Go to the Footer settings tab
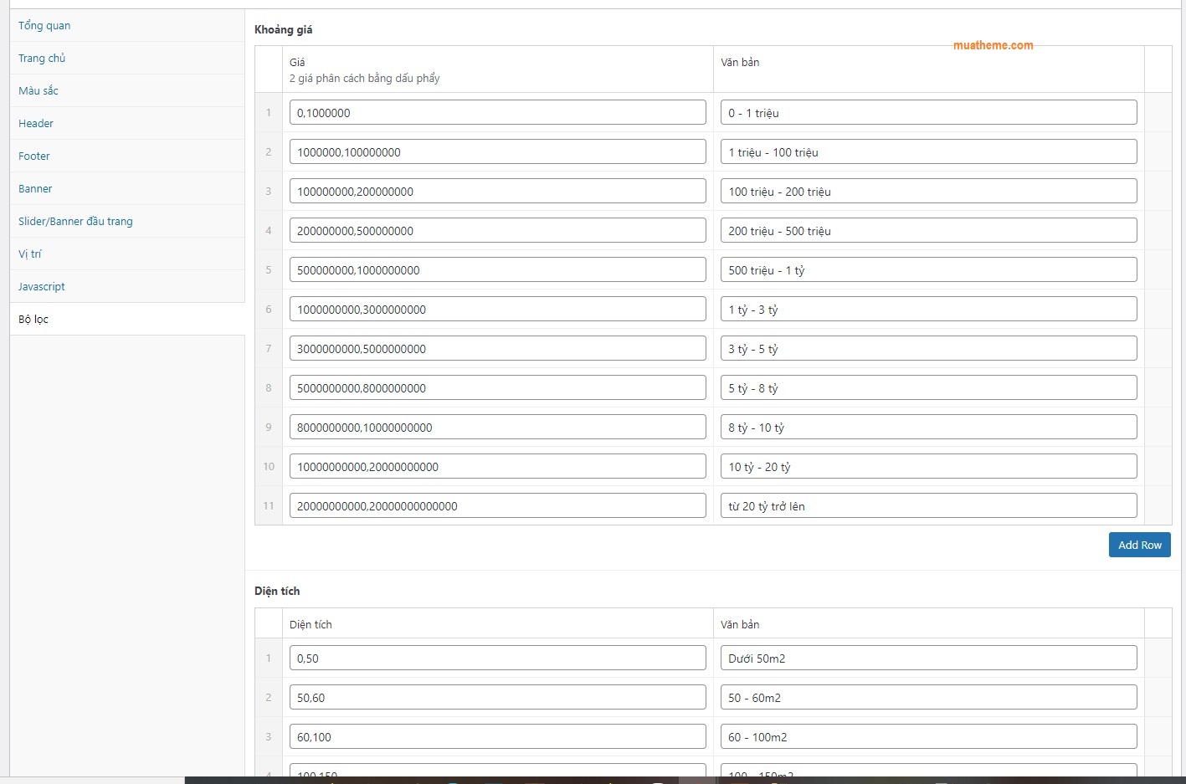The width and height of the screenshot is (1186, 784). (x=34, y=156)
